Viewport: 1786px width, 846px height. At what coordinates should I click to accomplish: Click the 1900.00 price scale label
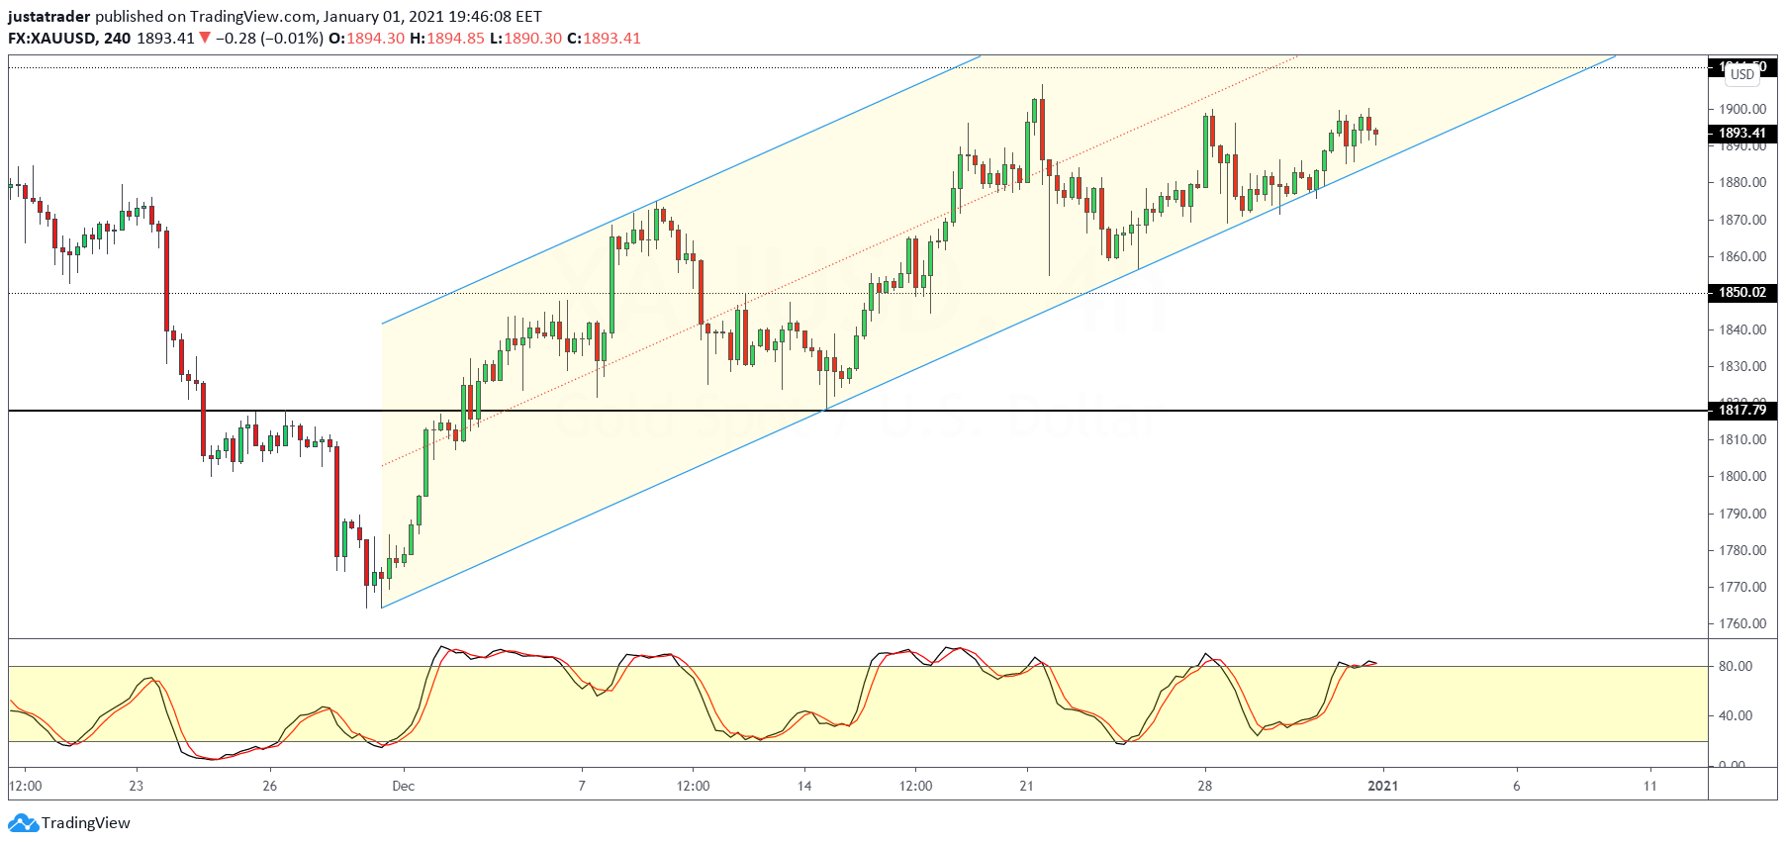pos(1741,109)
